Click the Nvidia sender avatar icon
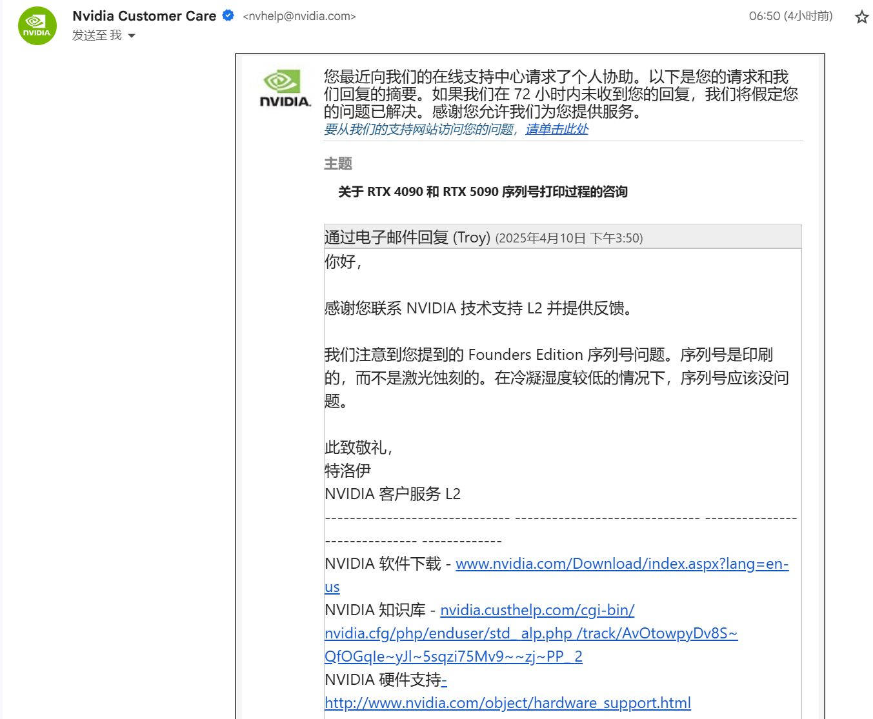This screenshot has width=873, height=719. (37, 26)
